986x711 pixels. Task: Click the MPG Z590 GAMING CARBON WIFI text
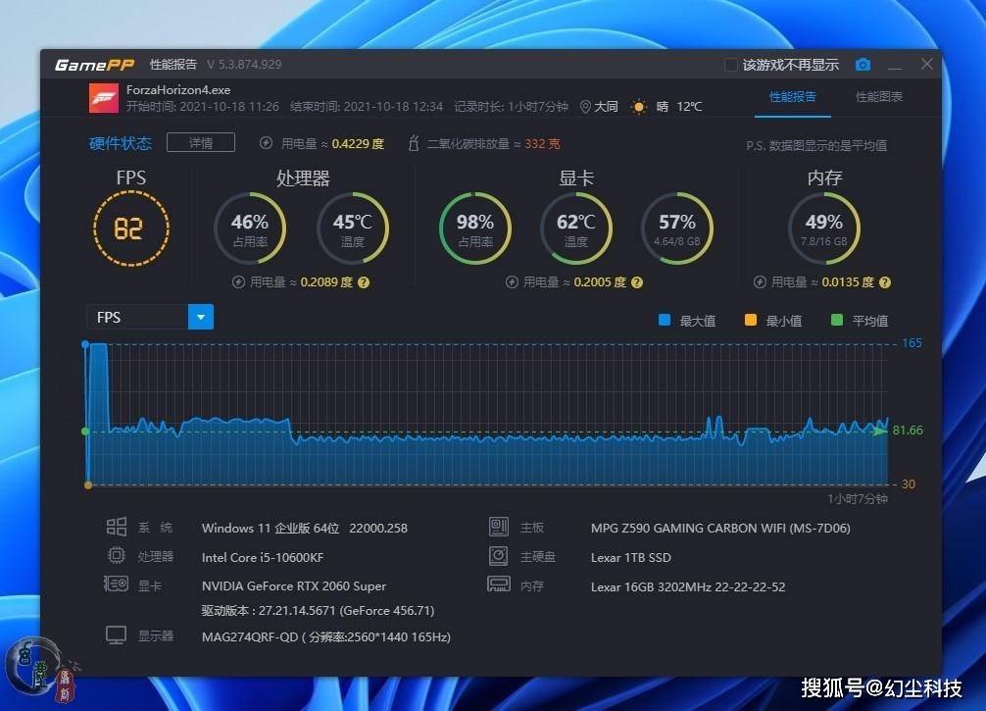720,529
